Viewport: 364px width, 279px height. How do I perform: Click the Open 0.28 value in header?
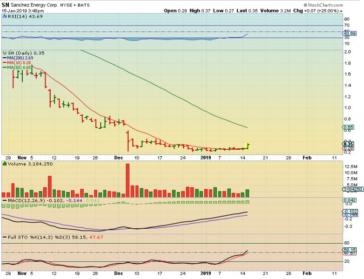[175, 11]
